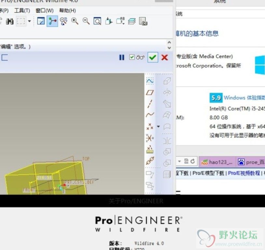Click the greyed Mirror tool icon

(167, 141)
